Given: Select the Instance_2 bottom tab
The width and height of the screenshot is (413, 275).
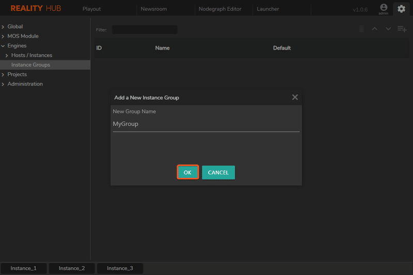Looking at the screenshot, I should [72, 268].
